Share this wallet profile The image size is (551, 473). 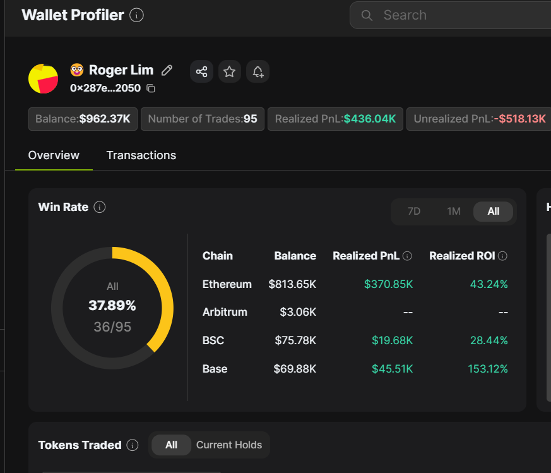[201, 72]
